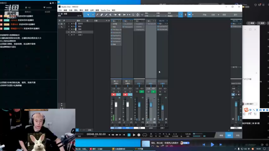The width and height of the screenshot is (269, 151).
Task: Click the wrench settings icon in track list
Action: point(62,27)
